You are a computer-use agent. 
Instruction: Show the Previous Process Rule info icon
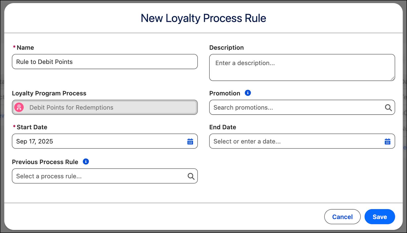(86, 162)
